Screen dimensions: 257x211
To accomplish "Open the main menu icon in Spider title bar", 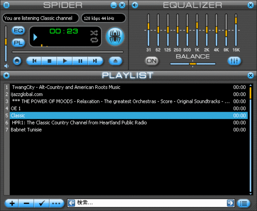I will (x=7, y=5).
